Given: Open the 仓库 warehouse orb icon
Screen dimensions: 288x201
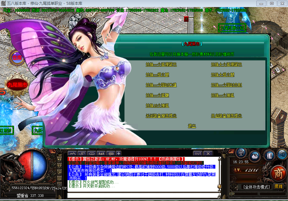Looking at the screenshot, I should pyautogui.click(x=17, y=57).
